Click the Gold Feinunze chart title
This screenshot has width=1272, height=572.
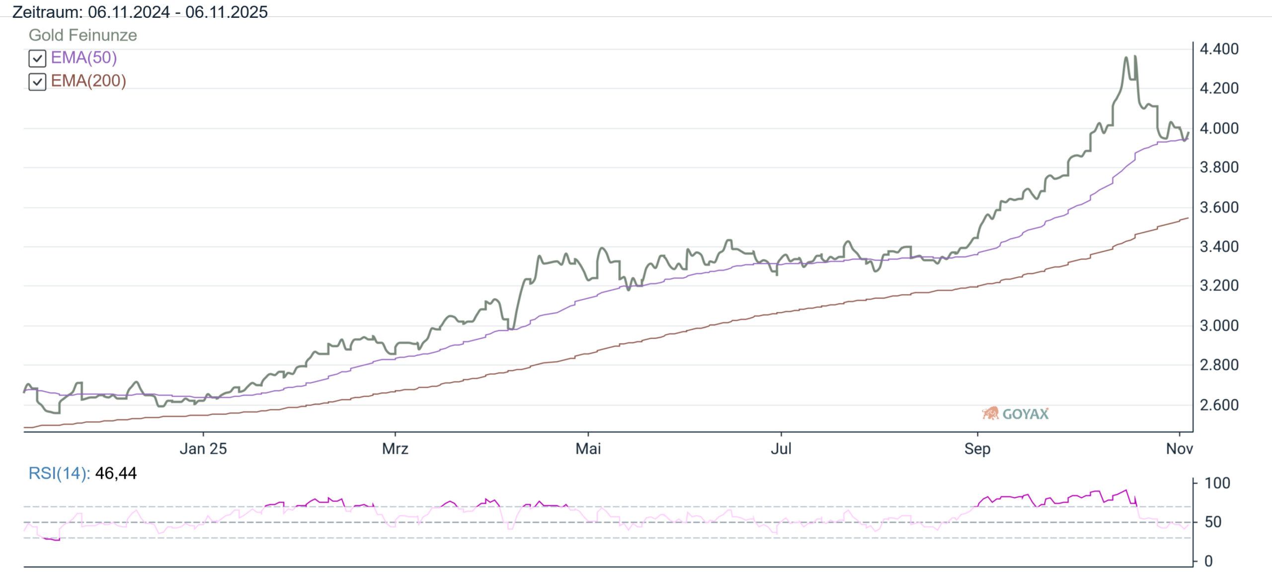tap(82, 35)
